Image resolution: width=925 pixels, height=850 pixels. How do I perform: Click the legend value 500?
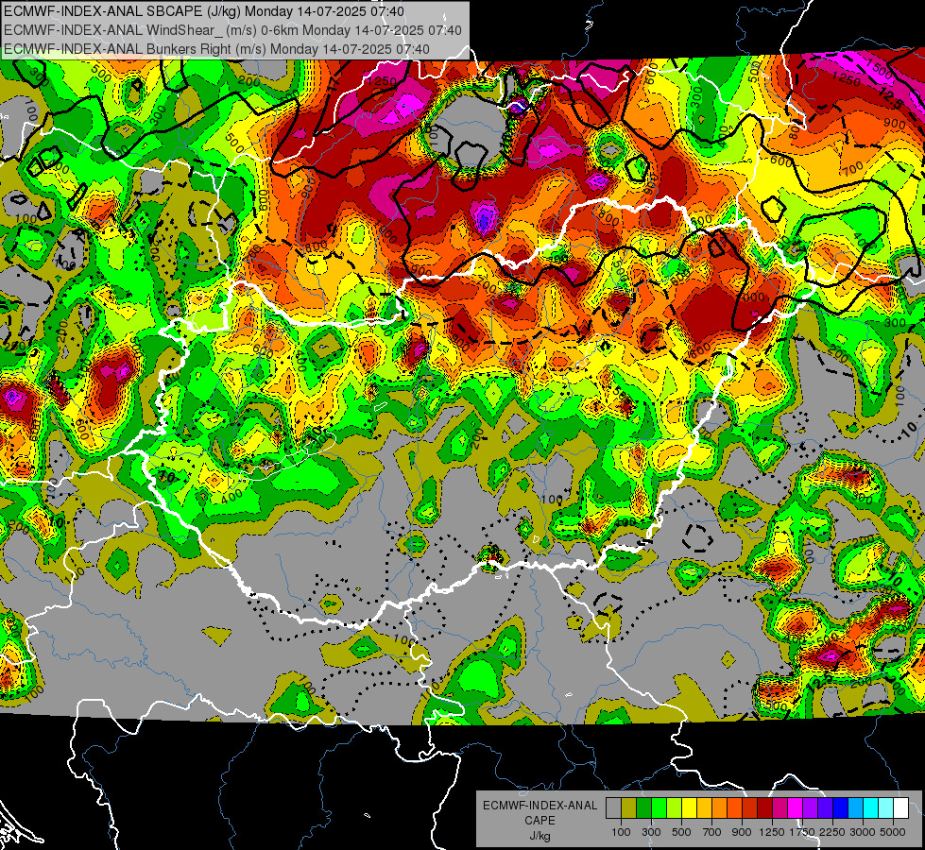[681, 832]
